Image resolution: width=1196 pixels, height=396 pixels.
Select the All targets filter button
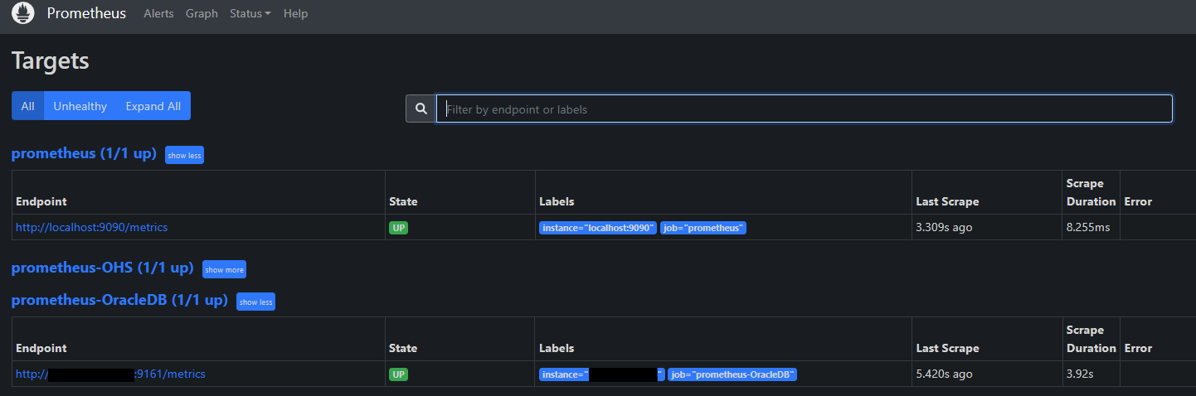27,106
